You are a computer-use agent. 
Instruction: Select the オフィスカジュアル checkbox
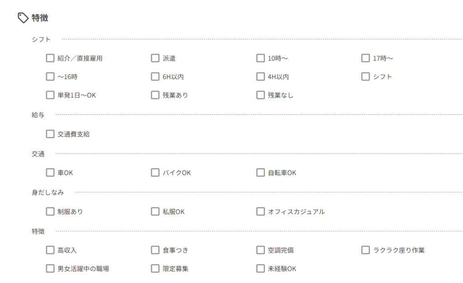[x=260, y=211]
